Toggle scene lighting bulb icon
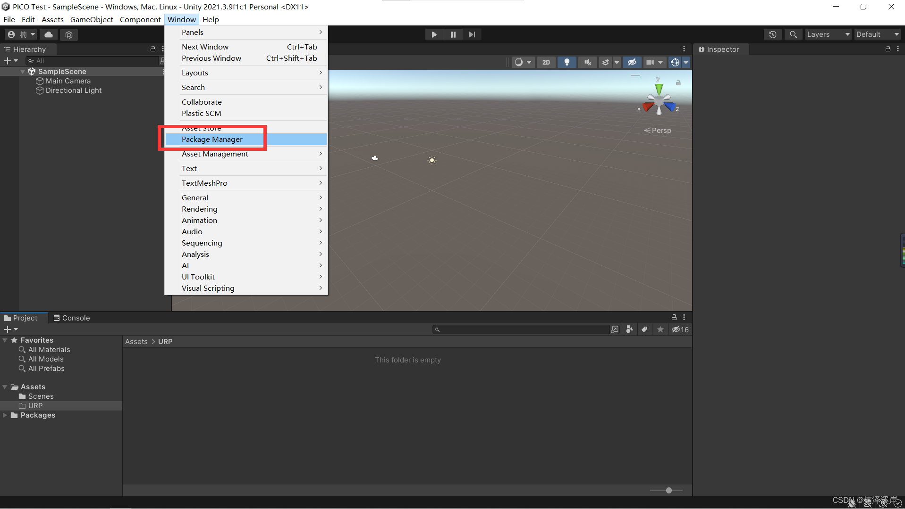The image size is (905, 509). coord(567,62)
